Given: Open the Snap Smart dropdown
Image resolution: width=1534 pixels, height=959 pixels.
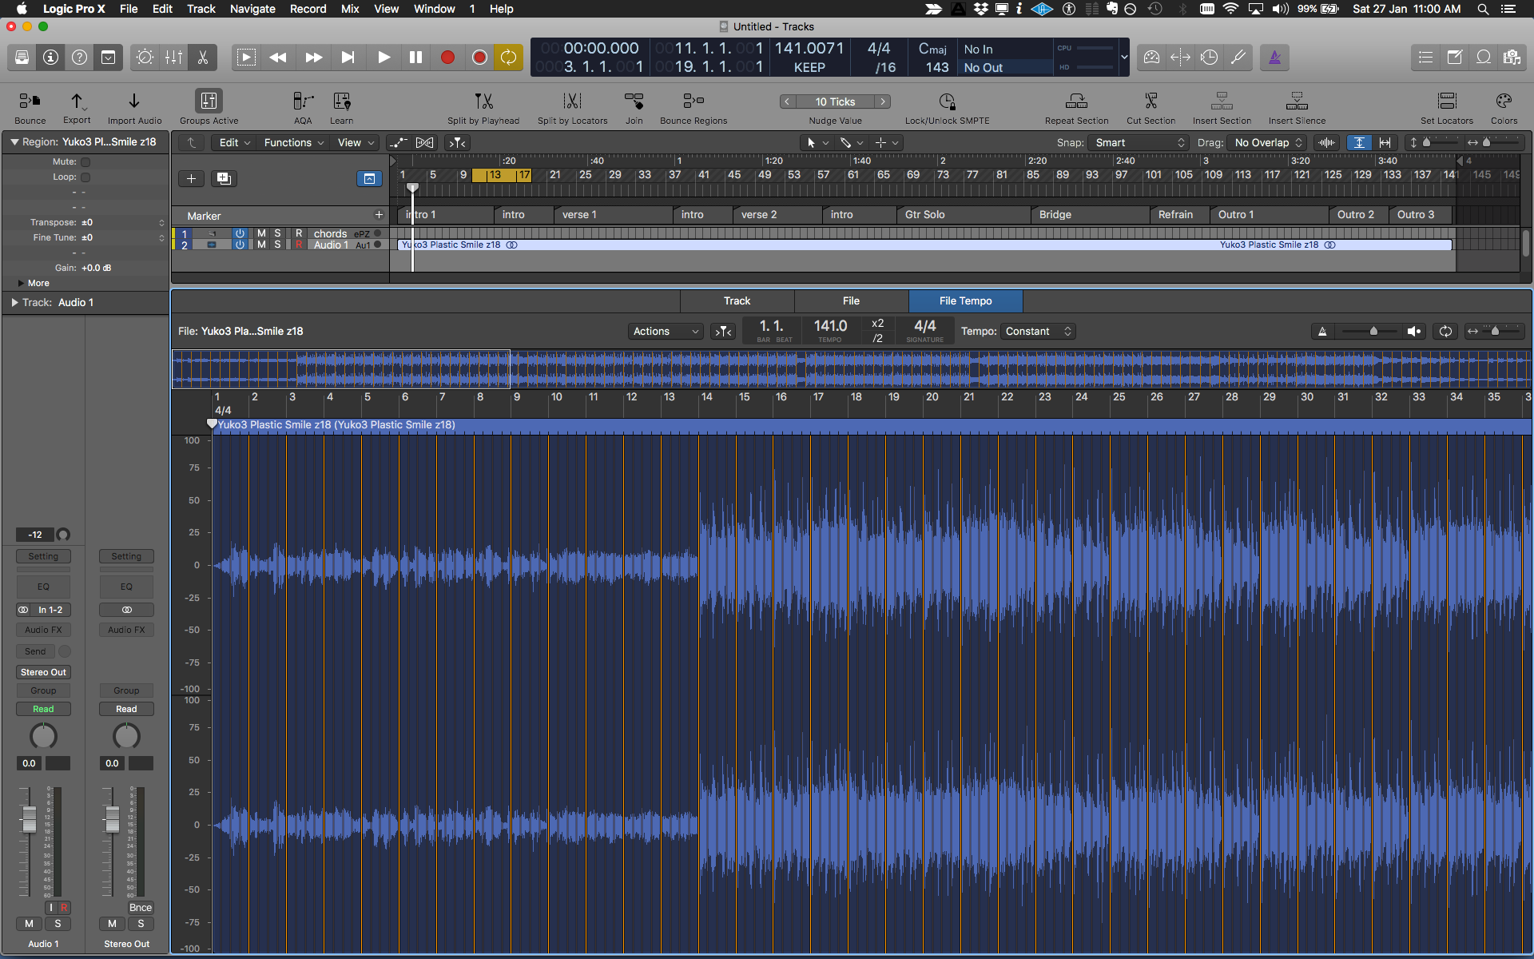Looking at the screenshot, I should 1139,143.
